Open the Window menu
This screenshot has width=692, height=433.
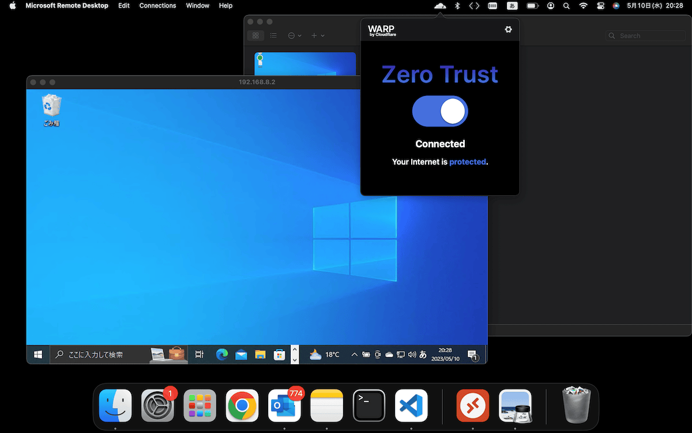198,6
